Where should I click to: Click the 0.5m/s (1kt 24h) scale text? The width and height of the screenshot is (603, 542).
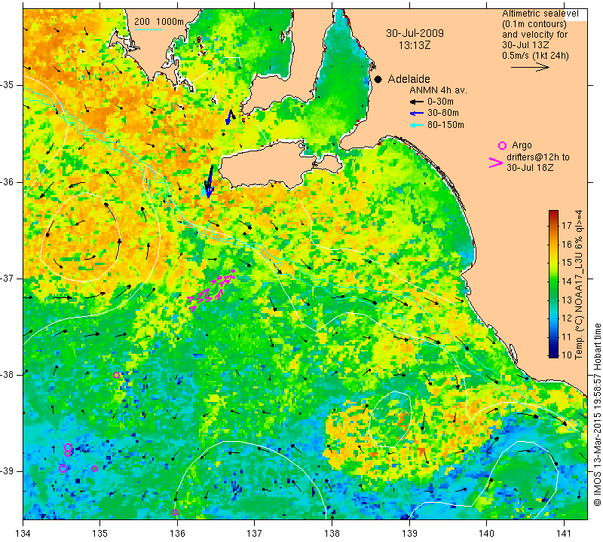(535, 56)
